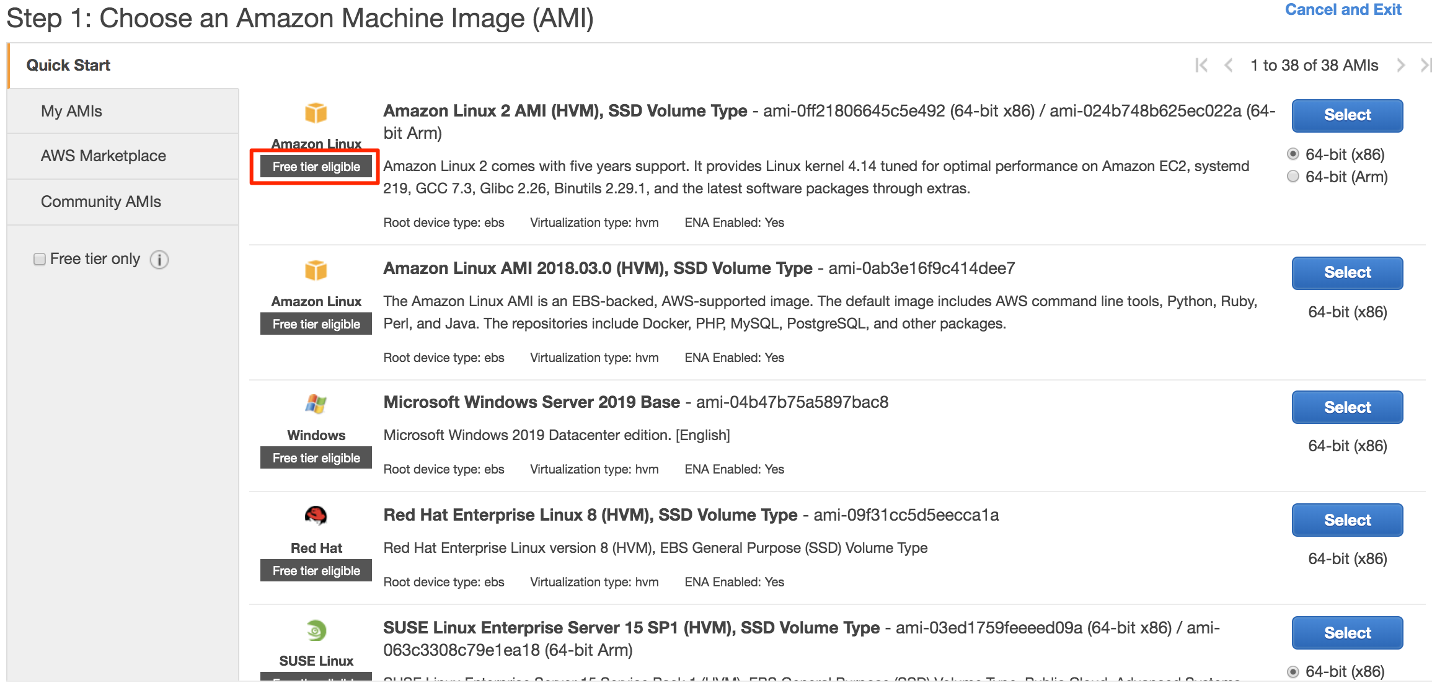Click the Amazon Linux AMI 2018.03.0 box icon
The height and width of the screenshot is (688, 1432).
(x=316, y=270)
